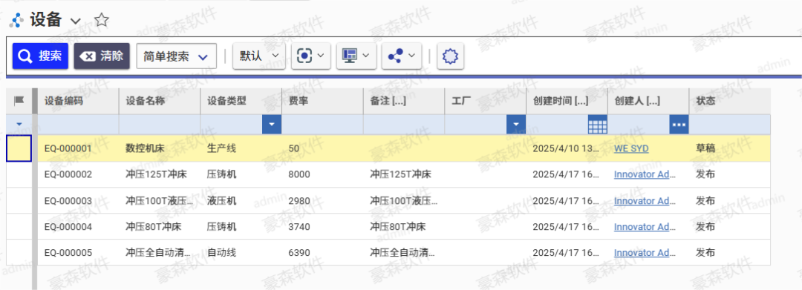Click the 设备编码 filter input field
802x290 pixels.
click(x=79, y=125)
